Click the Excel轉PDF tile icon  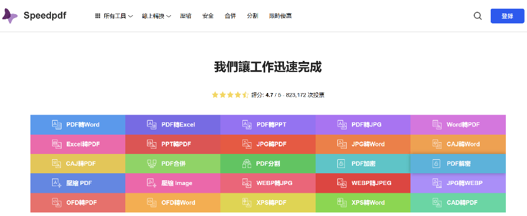[57, 144]
